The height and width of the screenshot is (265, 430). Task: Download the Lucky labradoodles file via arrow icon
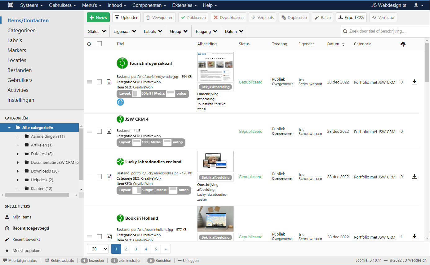click(414, 177)
